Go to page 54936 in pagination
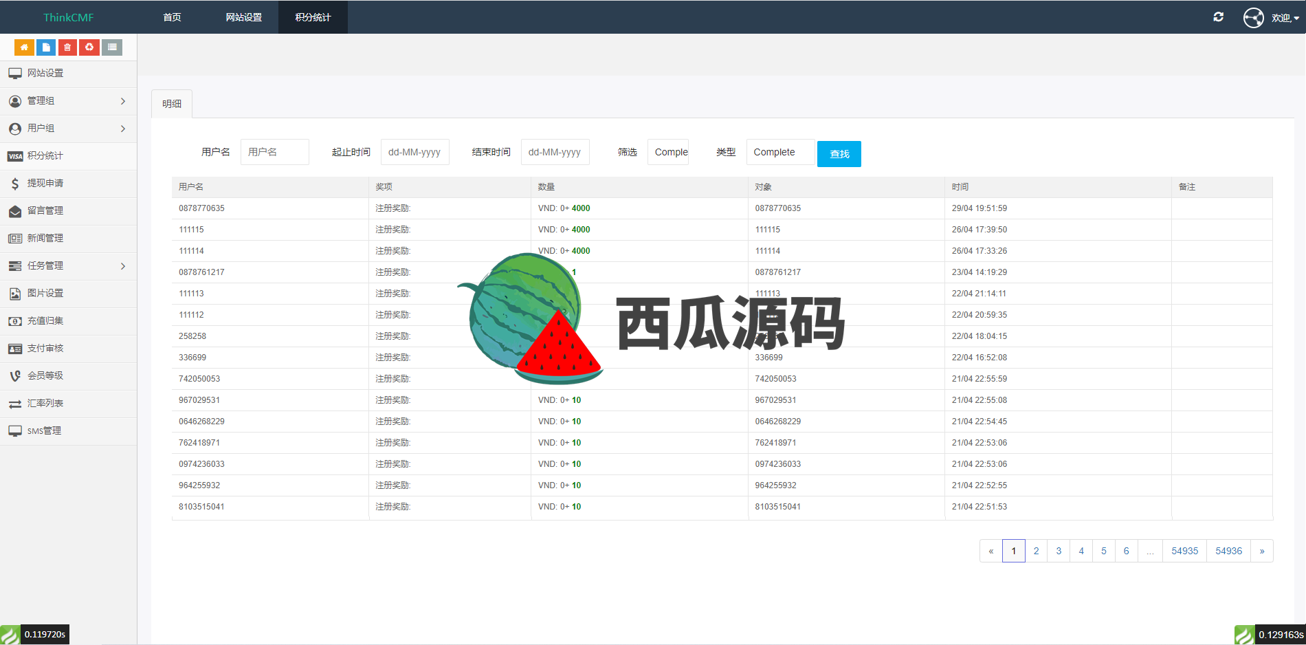Viewport: 1306px width, 645px height. pyautogui.click(x=1228, y=551)
